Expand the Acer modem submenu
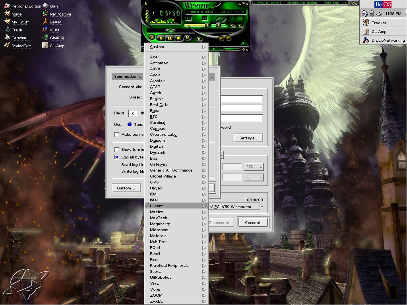Screen dimensions: 407x305 point(176,57)
